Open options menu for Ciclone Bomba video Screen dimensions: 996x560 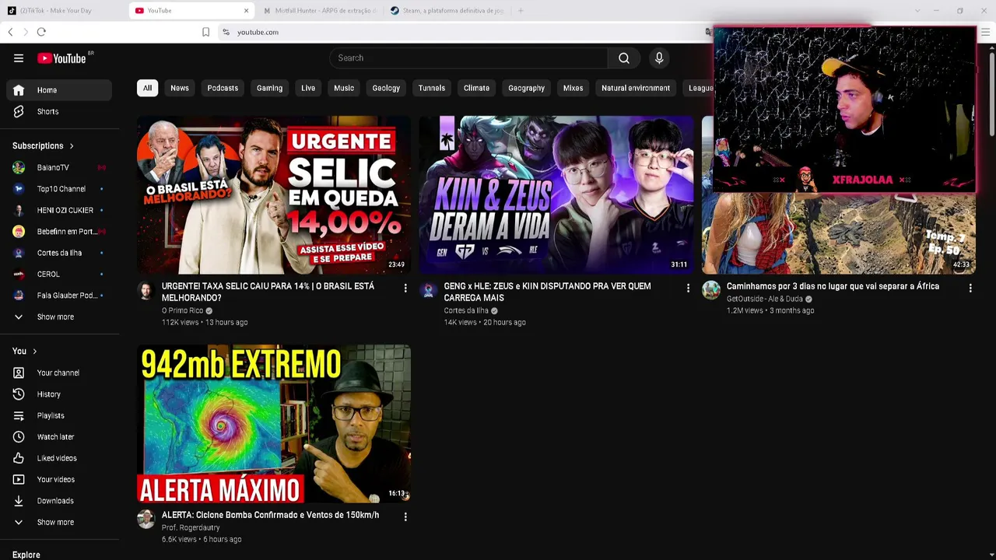(405, 516)
